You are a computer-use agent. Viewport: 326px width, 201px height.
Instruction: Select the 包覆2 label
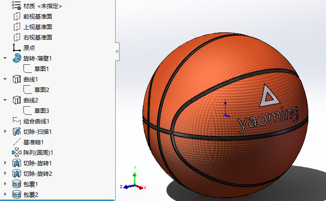[x=31, y=195]
